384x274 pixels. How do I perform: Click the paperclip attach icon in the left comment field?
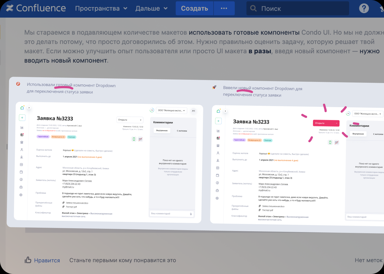pos(191,214)
